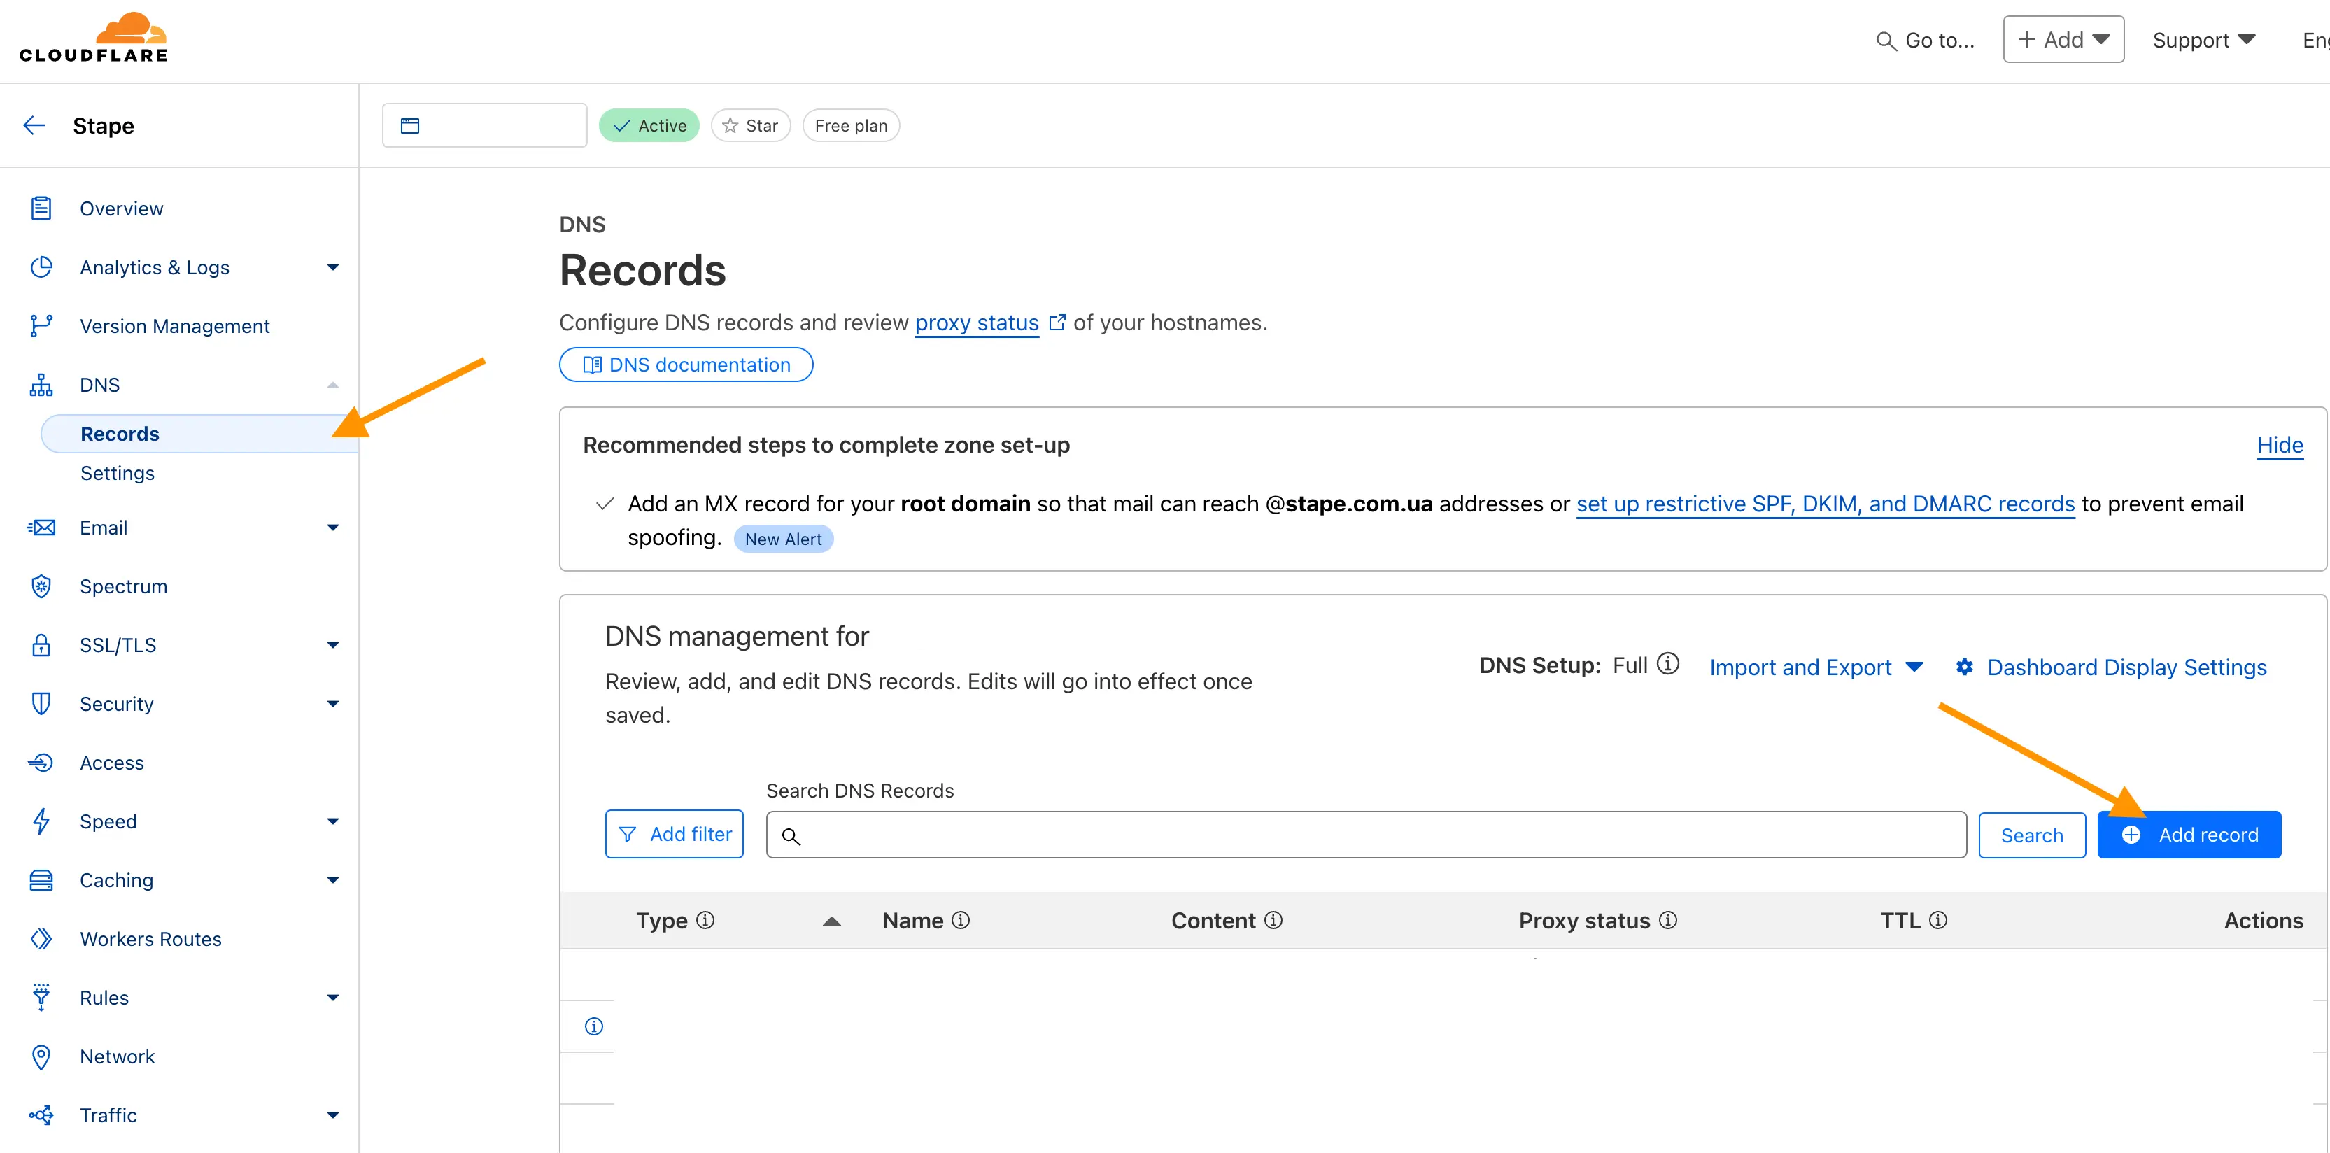Click the magnifier icon next to Go to...
This screenshot has height=1153, width=2330.
tap(1886, 41)
